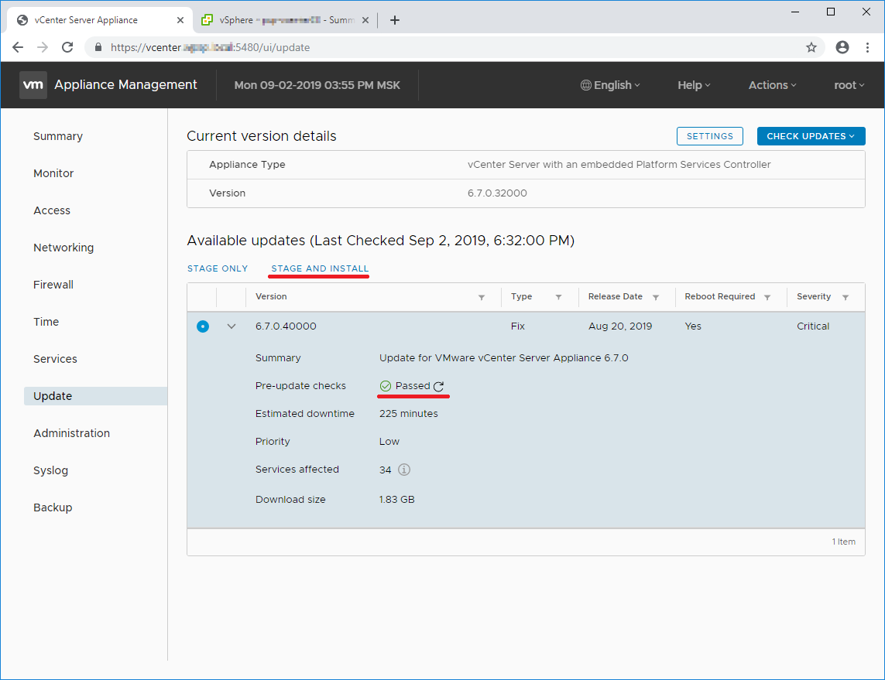885x680 pixels.
Task: Open the Type column filter dropdown
Action: (558, 297)
